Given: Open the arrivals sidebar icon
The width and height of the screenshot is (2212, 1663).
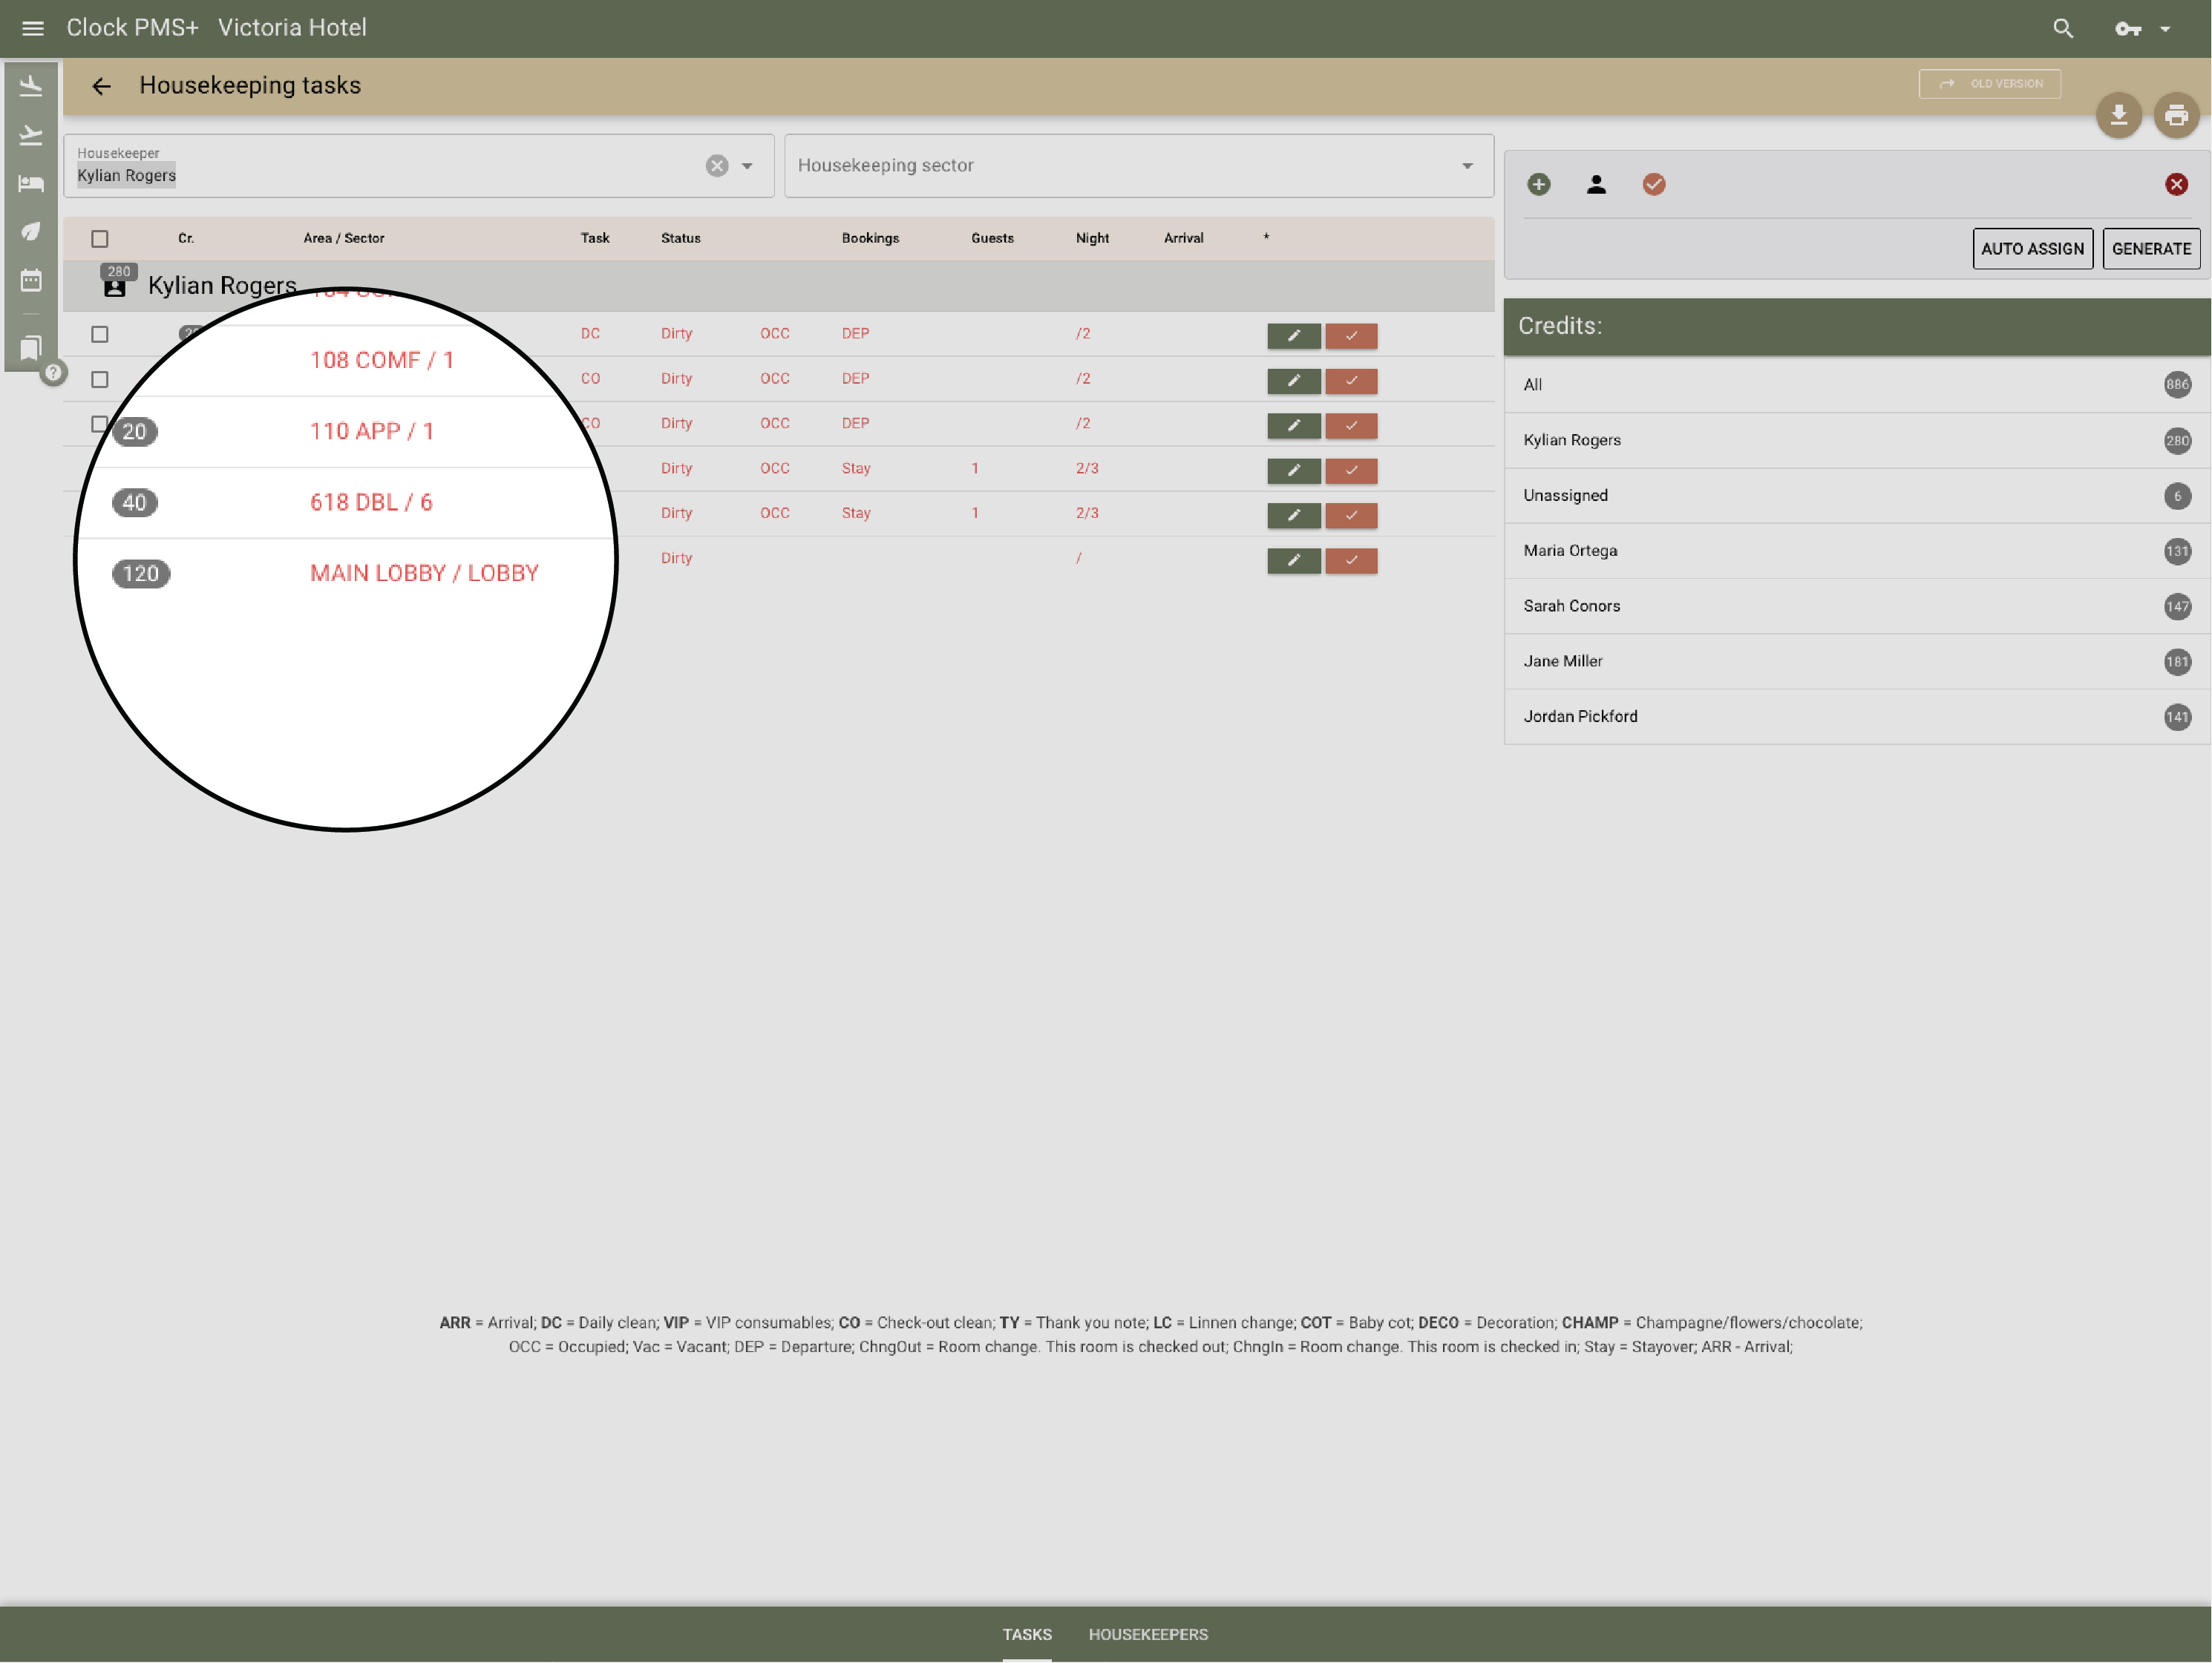Looking at the screenshot, I should pos(31,86).
